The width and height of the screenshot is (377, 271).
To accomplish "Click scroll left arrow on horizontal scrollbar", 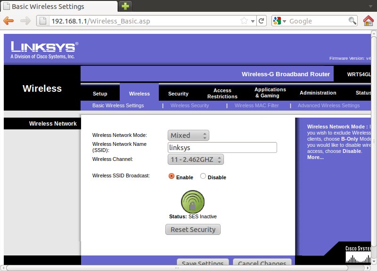I will pyautogui.click(x=3, y=268).
